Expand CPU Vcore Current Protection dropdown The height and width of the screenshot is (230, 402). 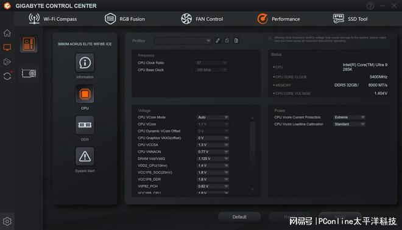click(349, 117)
